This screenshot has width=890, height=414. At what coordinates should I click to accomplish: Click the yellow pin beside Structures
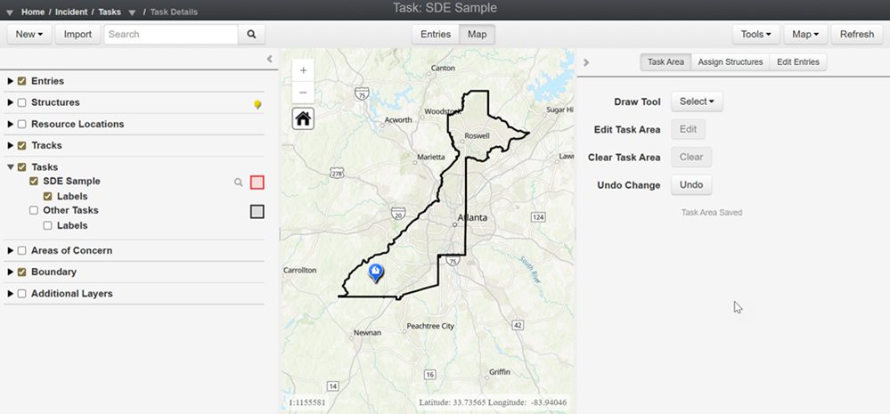pyautogui.click(x=257, y=104)
